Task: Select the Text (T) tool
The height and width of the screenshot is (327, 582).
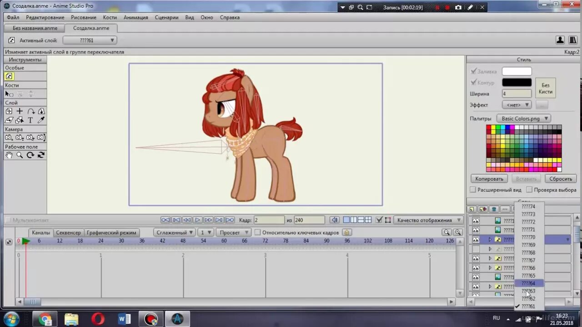Action: point(30,120)
